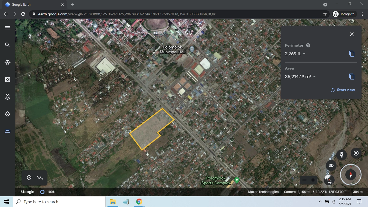Click the I'm Feeling Lucky dice icon
Viewport: 368px width, 207px height.
(8, 80)
